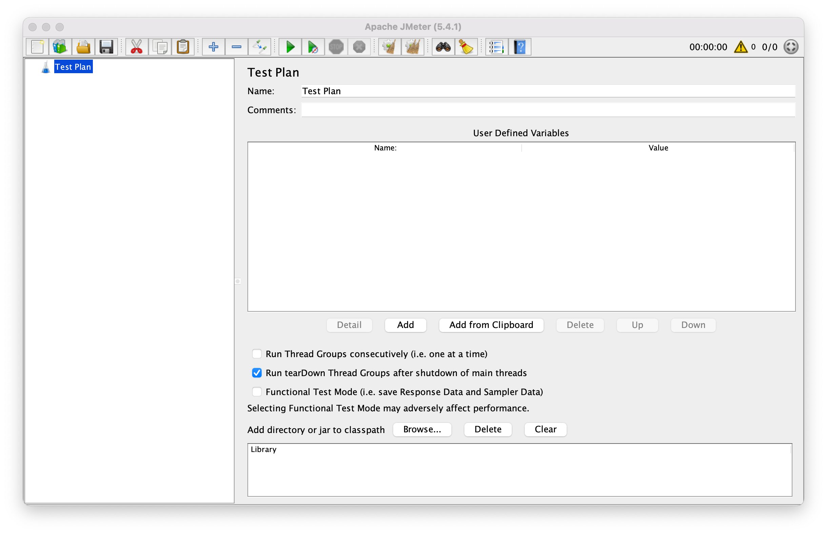Click the Save floppy disk icon
The image size is (827, 534).
106,47
